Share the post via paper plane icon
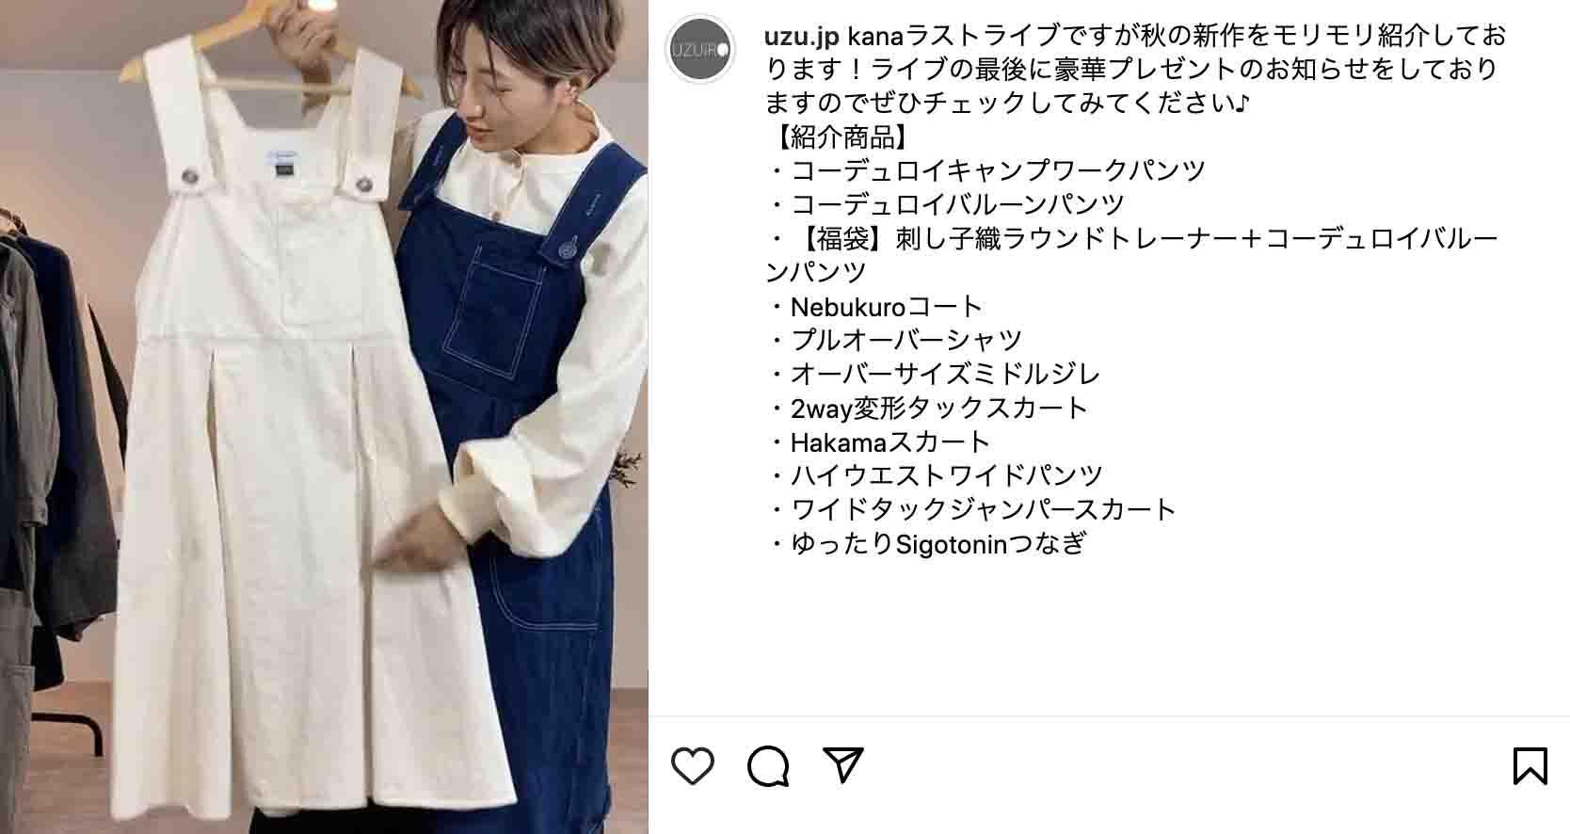The image size is (1570, 834). coord(843,766)
